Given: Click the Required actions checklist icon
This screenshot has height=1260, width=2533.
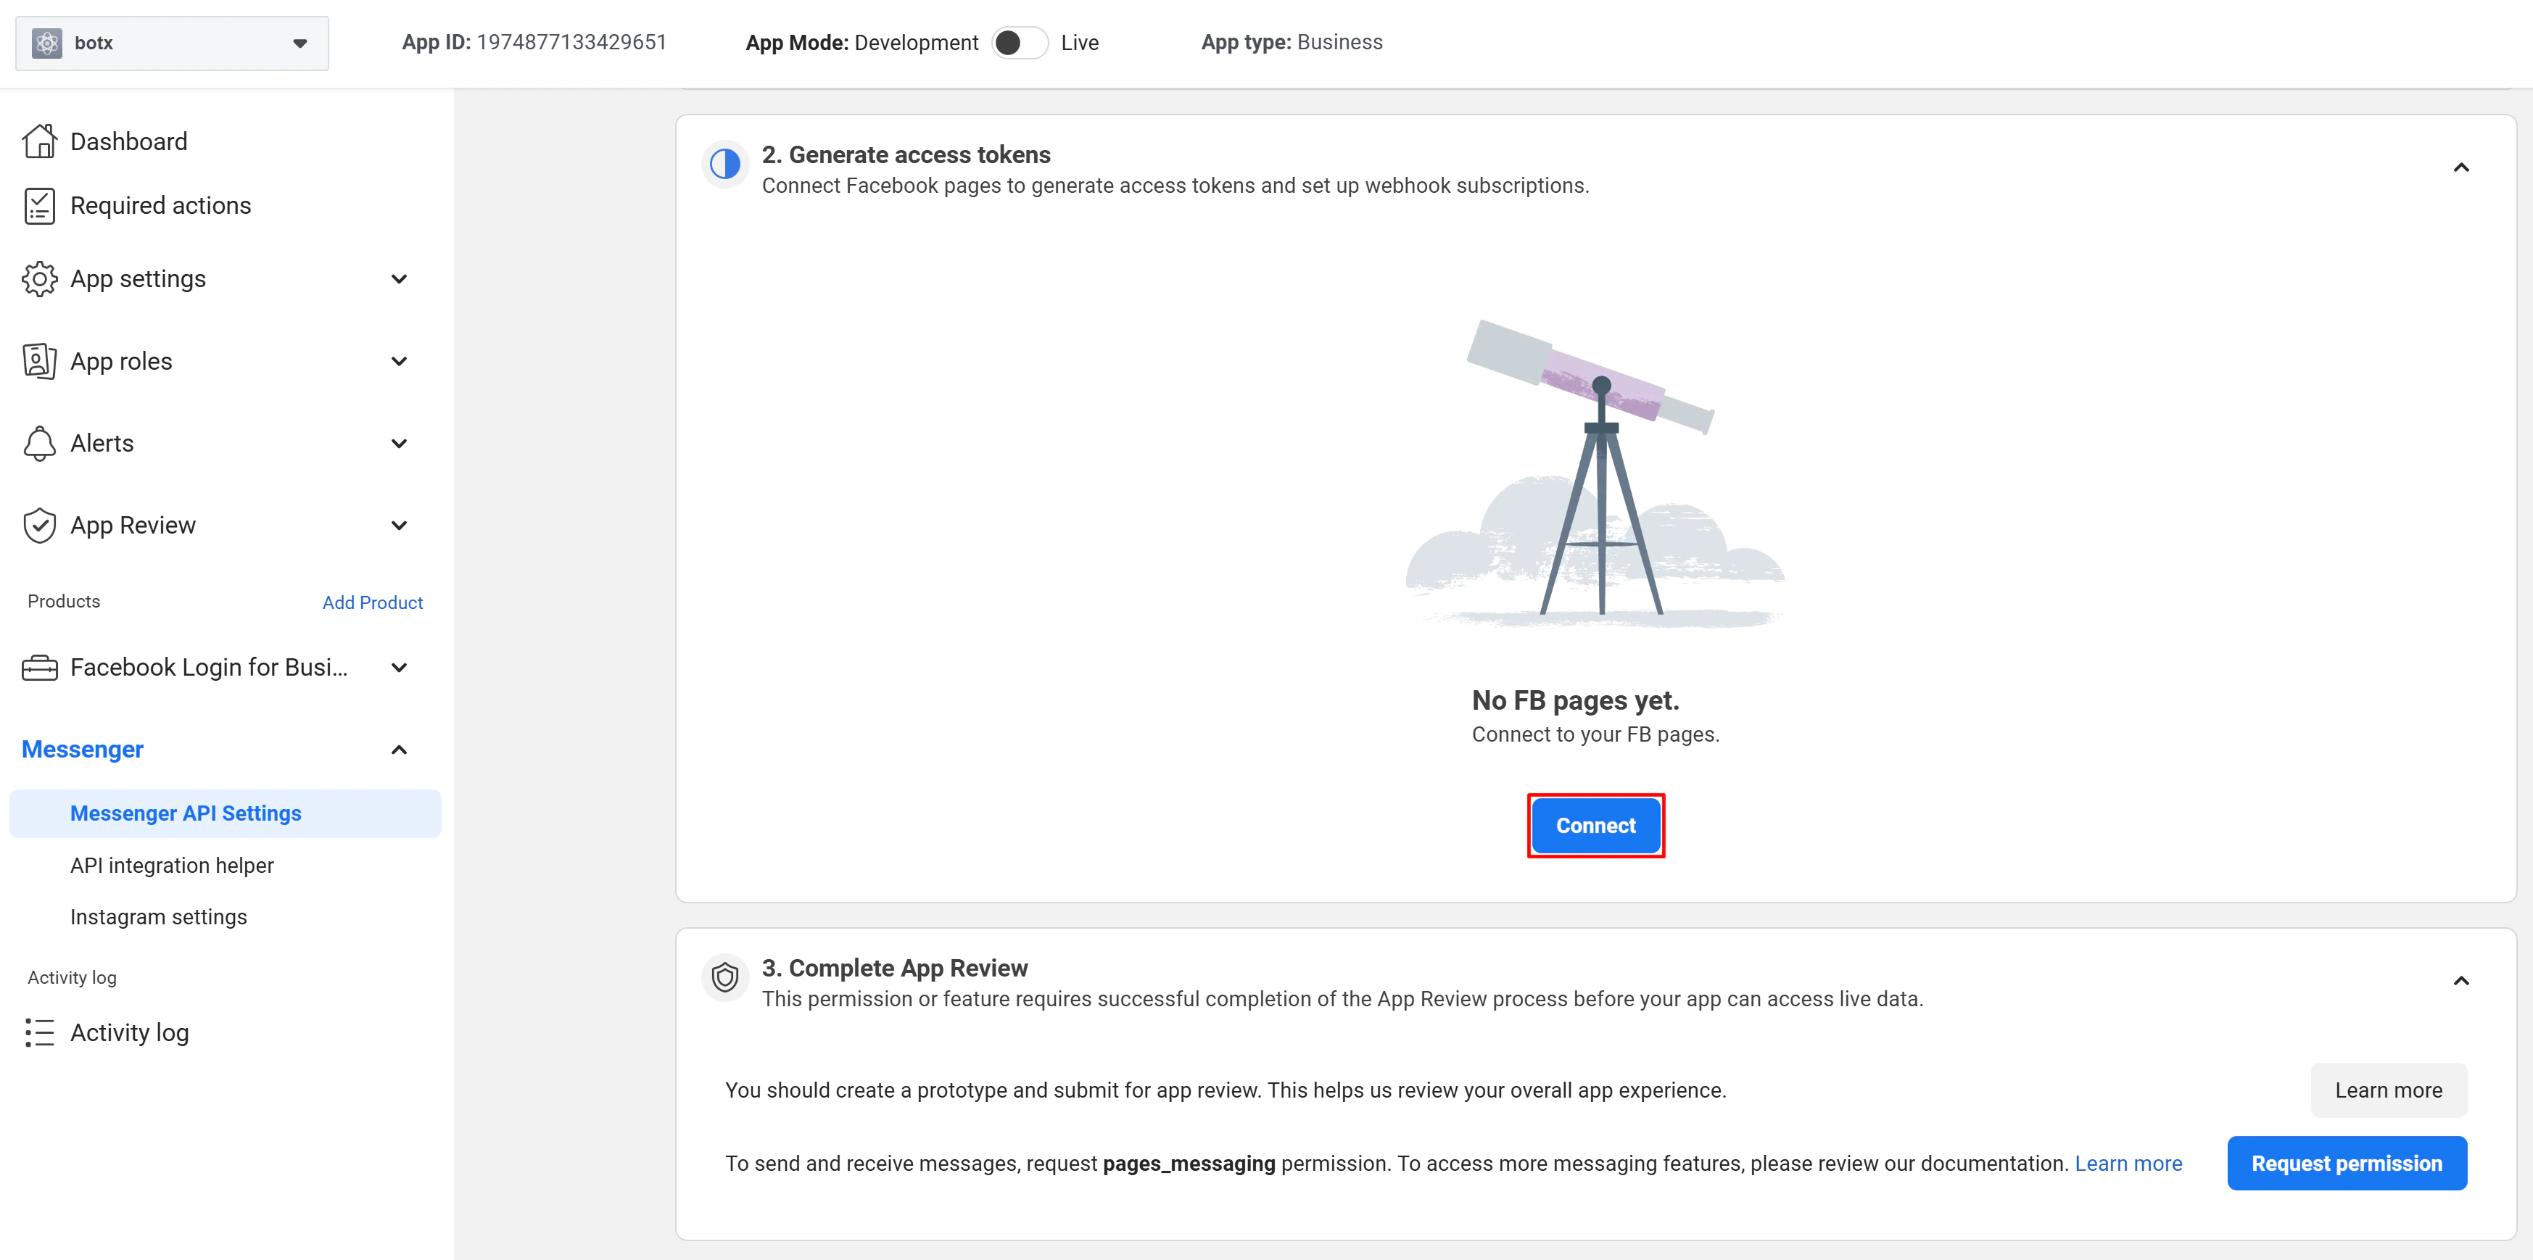Looking at the screenshot, I should click(x=39, y=205).
